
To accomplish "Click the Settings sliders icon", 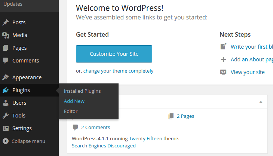I will coord(6,128).
